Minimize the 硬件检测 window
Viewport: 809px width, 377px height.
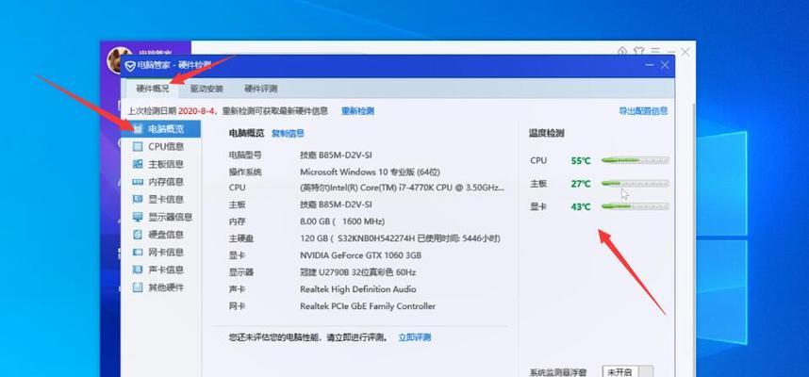click(x=650, y=65)
